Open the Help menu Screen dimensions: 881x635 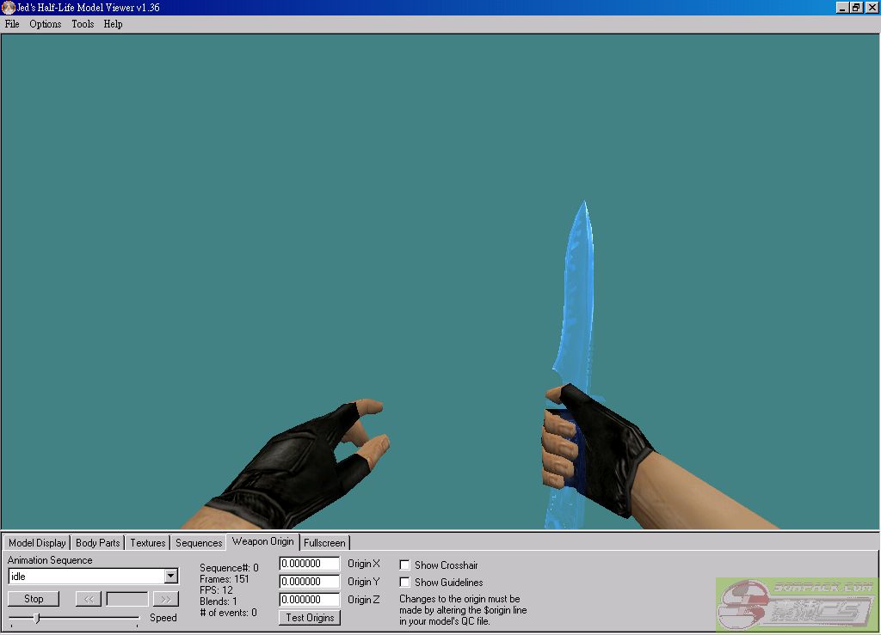click(x=113, y=24)
